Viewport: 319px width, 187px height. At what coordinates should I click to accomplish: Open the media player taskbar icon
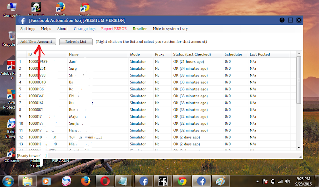coord(47,181)
